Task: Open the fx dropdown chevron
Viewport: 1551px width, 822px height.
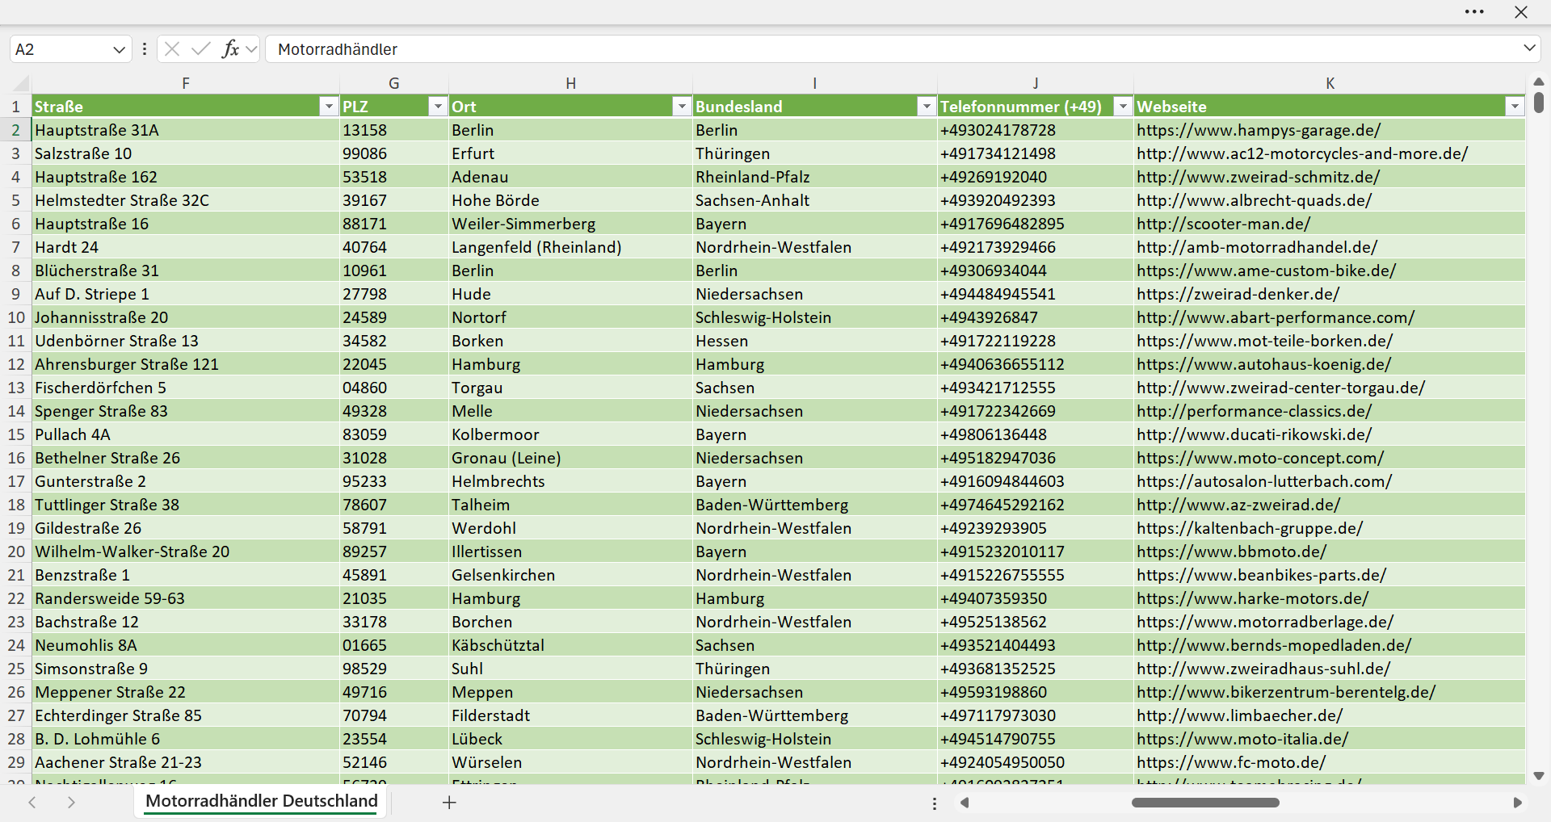Action: (x=251, y=49)
